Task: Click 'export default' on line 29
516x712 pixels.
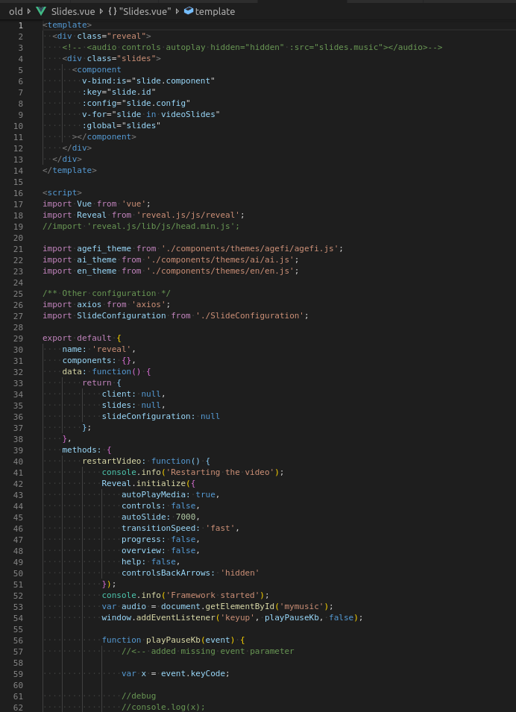Action: click(77, 338)
